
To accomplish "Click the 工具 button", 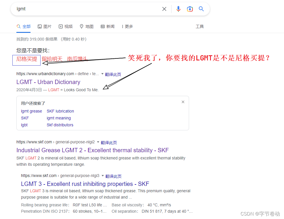I will (x=200, y=26).
